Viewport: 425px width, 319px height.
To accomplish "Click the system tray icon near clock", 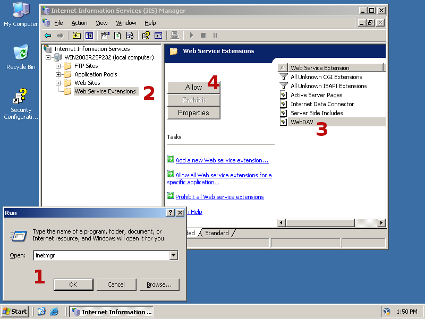I will tap(387, 312).
